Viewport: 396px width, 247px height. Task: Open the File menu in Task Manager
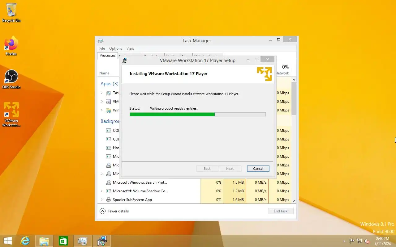(102, 48)
